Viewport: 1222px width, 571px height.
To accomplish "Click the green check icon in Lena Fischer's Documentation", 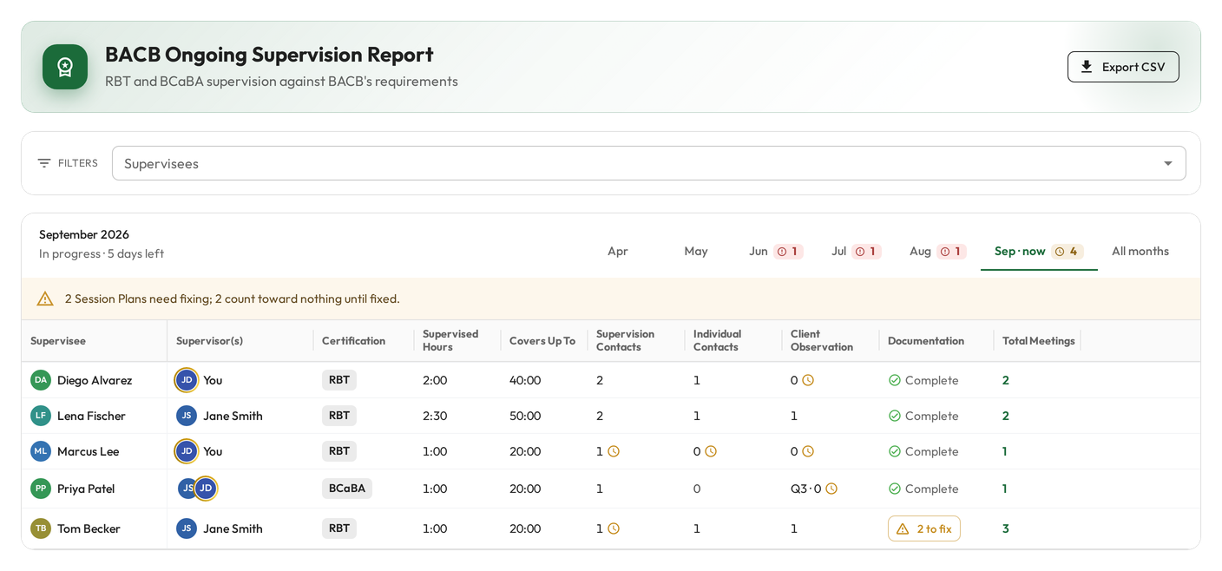I will tap(895, 416).
